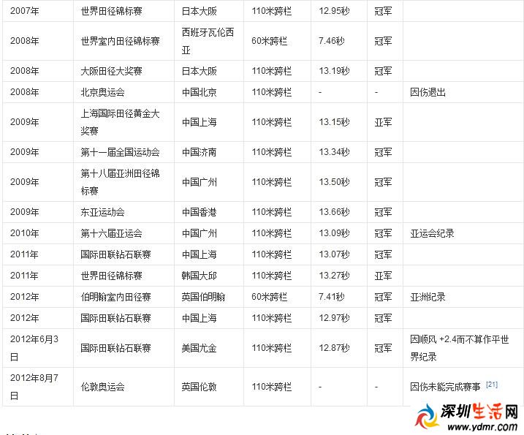524x435 pixels.
Task: Select the '因顺风 +2.4而不算作平世界纪录' remark
Action: (x=460, y=348)
